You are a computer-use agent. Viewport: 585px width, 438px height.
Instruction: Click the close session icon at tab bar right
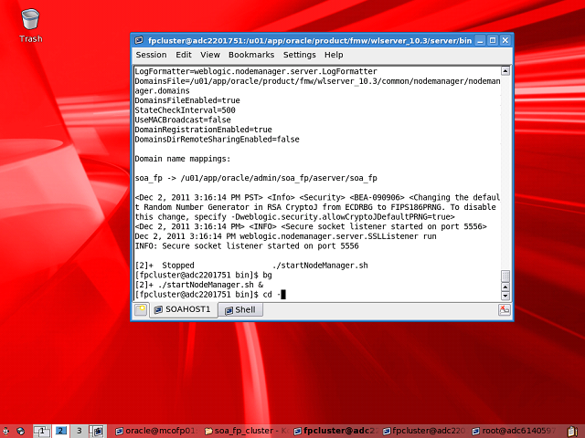(x=504, y=309)
